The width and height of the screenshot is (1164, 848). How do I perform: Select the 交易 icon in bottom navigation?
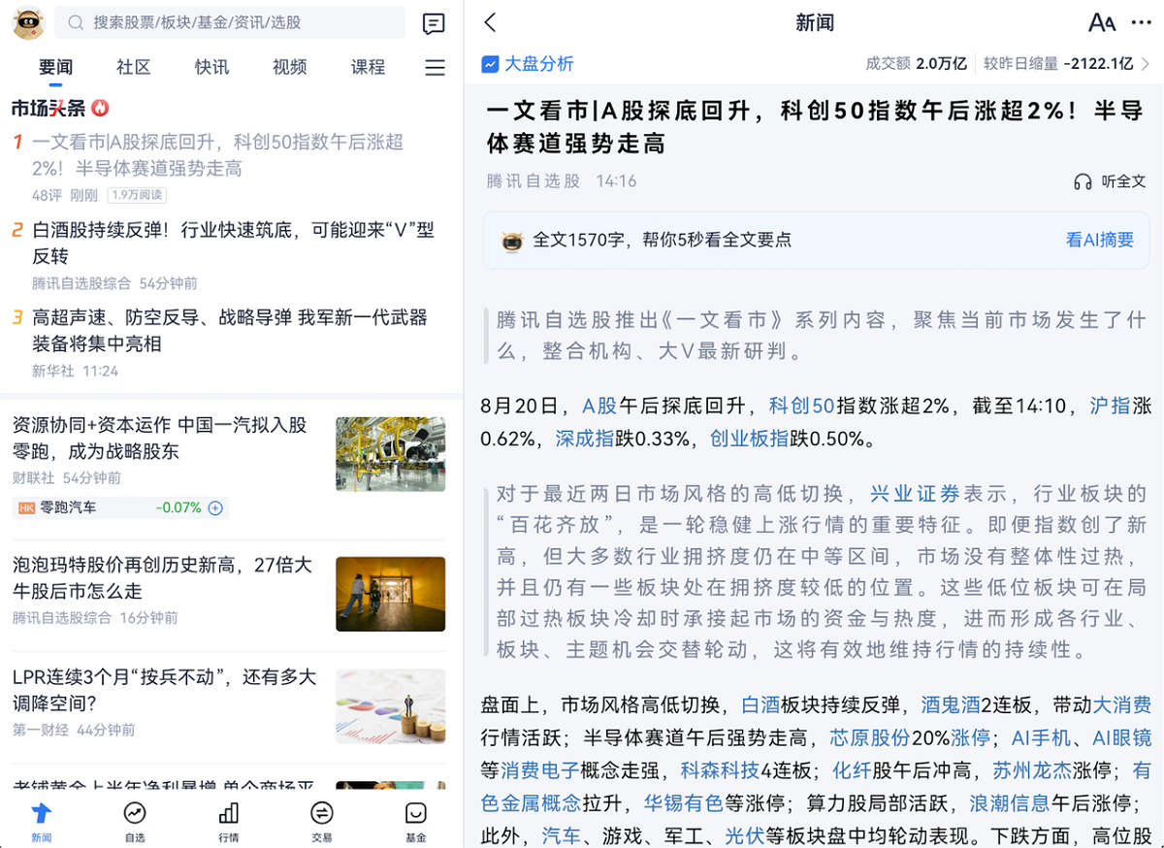pyautogui.click(x=321, y=820)
